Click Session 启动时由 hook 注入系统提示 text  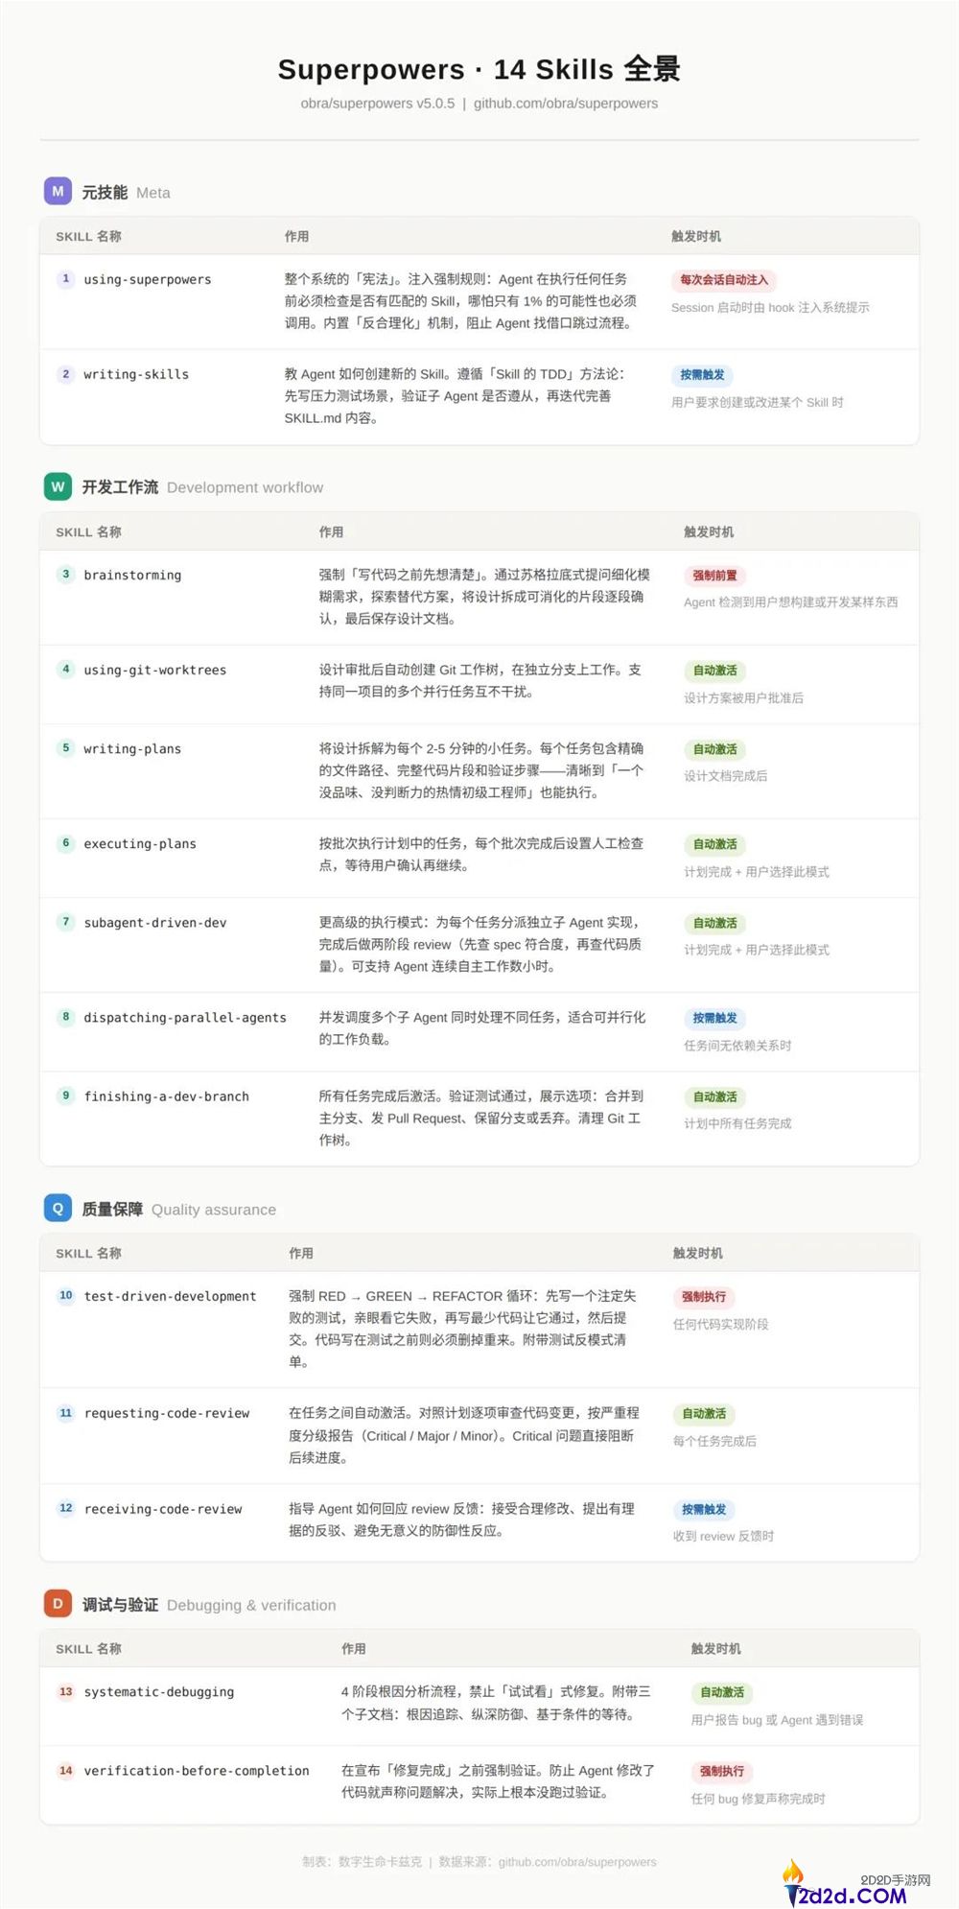[x=770, y=308]
